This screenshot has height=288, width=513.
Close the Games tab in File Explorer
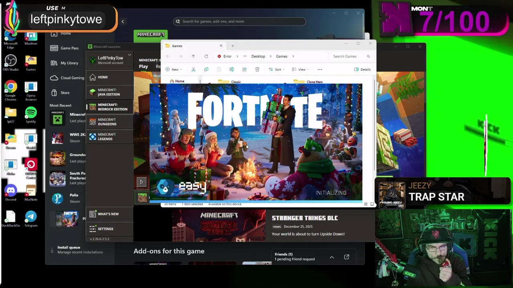(x=221, y=46)
